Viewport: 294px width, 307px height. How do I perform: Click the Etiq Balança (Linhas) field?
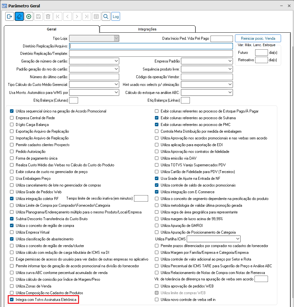pos(185,100)
